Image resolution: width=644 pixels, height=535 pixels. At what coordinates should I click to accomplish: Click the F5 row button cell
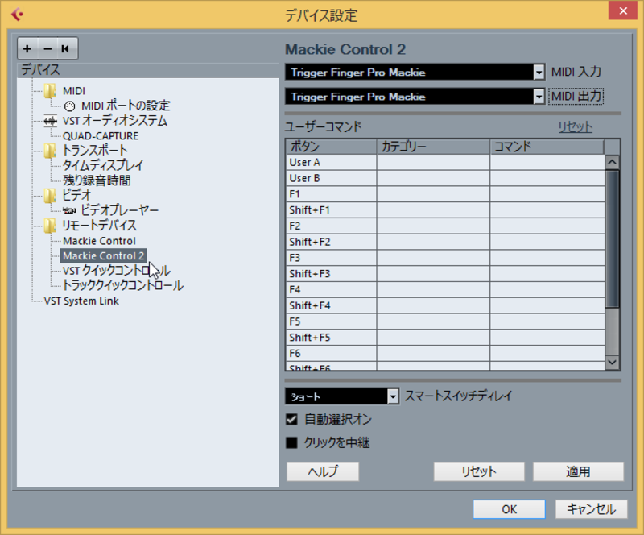coord(332,321)
